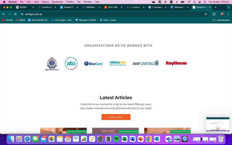Switch to the NEXT MBA tab
232x145 pixels.
[113, 7]
